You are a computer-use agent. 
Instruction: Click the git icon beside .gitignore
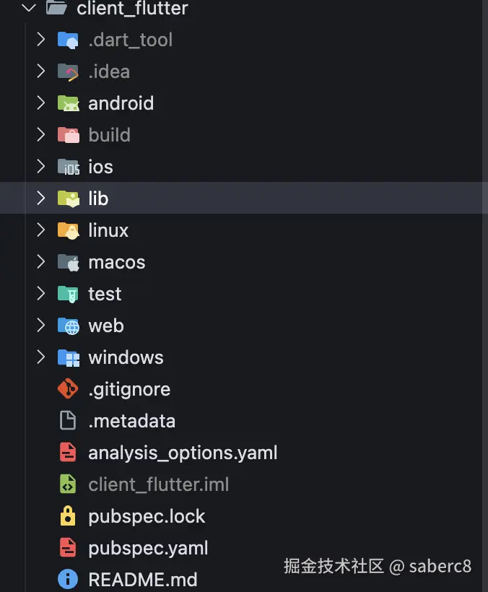[x=68, y=389]
